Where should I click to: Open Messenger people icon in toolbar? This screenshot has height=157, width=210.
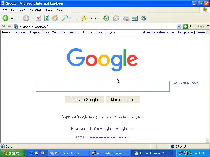click(143, 18)
